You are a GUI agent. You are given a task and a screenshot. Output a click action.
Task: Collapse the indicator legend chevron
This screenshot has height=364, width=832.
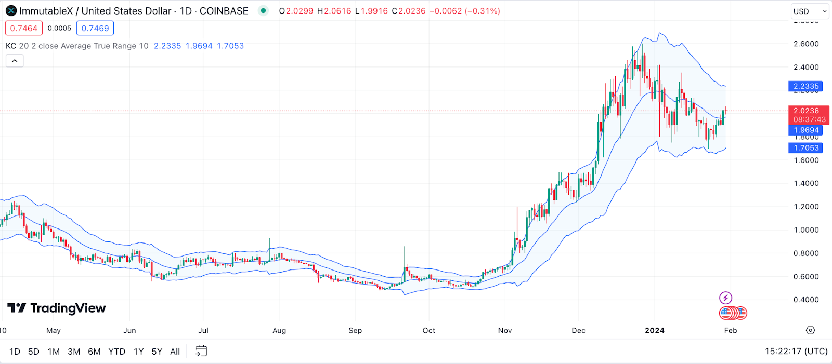point(15,61)
